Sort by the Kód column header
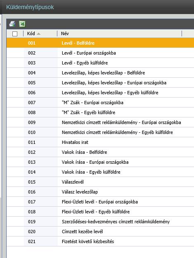The image size is (194, 258). click(40, 33)
